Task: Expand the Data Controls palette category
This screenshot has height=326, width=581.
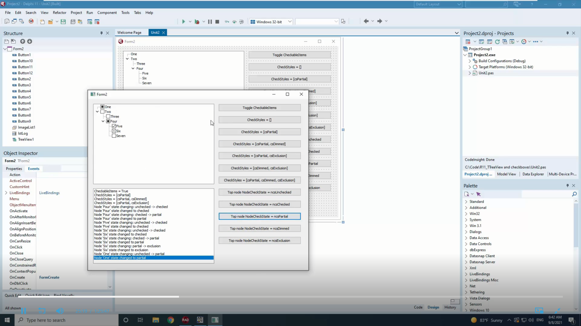Action: click(x=466, y=244)
